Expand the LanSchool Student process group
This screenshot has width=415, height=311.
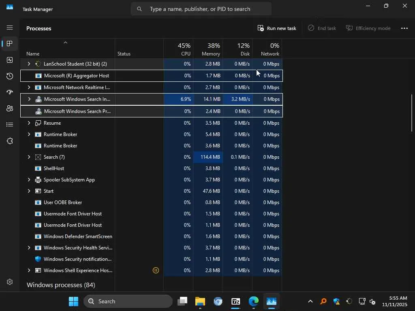coord(29,64)
